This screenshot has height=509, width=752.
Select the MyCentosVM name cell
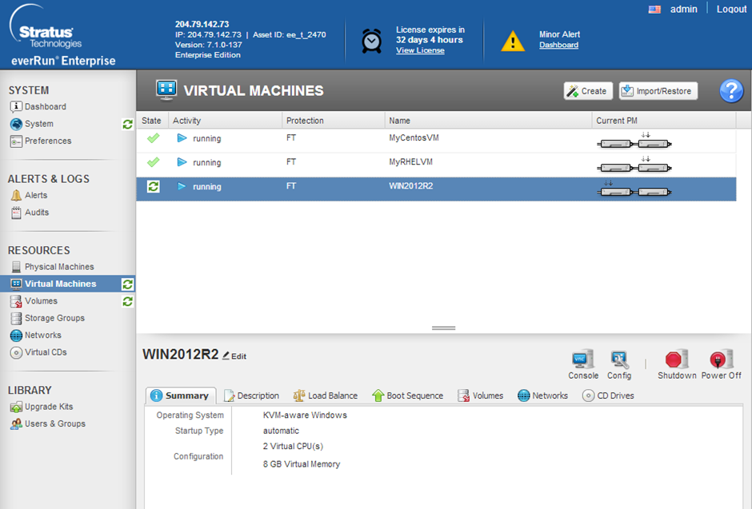pos(414,138)
